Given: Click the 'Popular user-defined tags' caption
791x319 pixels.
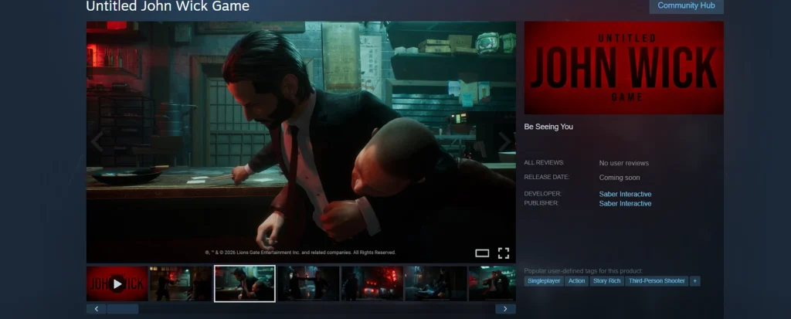Looking at the screenshot, I should pyautogui.click(x=583, y=271).
